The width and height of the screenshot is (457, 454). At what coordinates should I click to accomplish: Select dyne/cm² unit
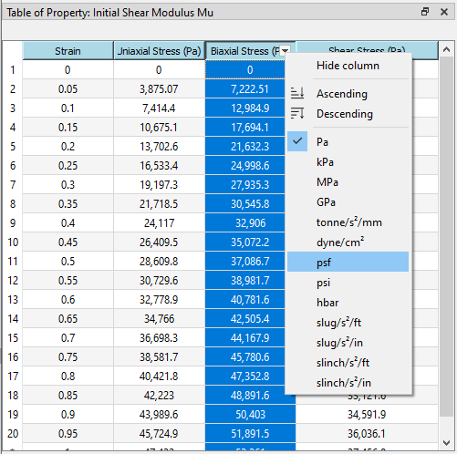click(340, 242)
